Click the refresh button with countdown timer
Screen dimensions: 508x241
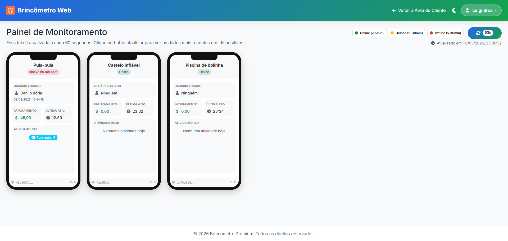click(484, 33)
